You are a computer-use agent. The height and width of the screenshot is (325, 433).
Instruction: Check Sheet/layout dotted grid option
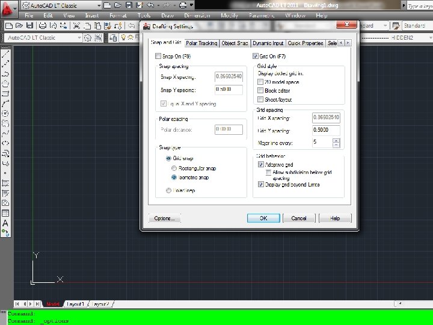pos(260,99)
